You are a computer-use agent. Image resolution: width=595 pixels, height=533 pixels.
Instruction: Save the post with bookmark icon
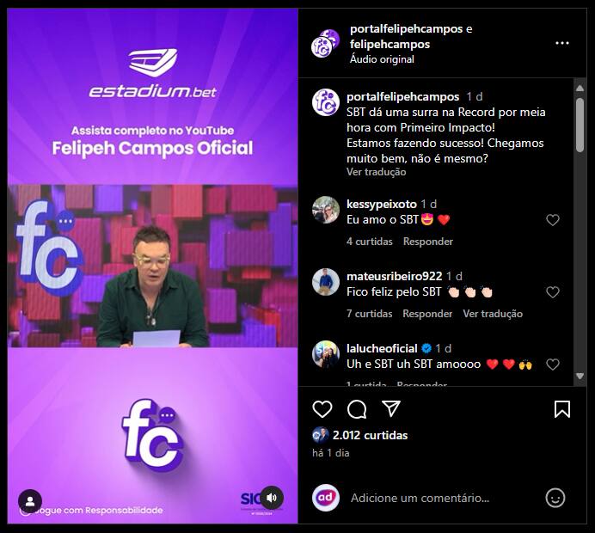click(562, 409)
